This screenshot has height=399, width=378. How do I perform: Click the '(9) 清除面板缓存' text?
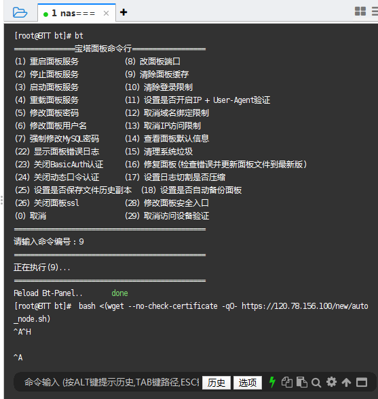[157, 75]
